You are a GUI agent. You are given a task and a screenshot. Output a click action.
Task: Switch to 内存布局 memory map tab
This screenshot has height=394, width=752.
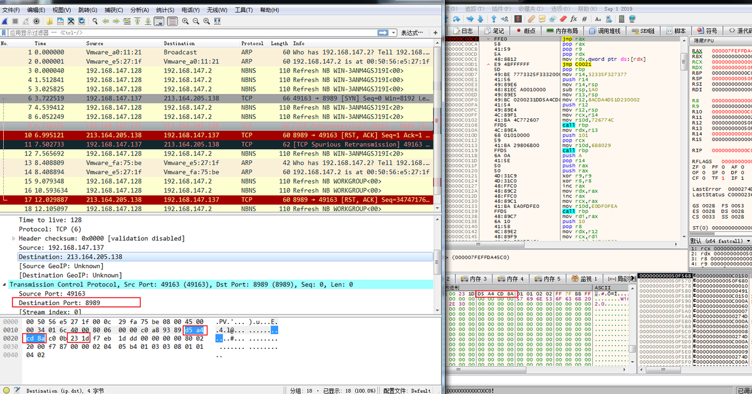[x=562, y=31]
